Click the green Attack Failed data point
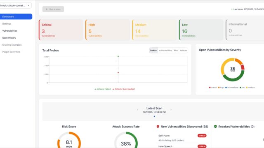This screenshot has height=148, width=264. (118, 56)
